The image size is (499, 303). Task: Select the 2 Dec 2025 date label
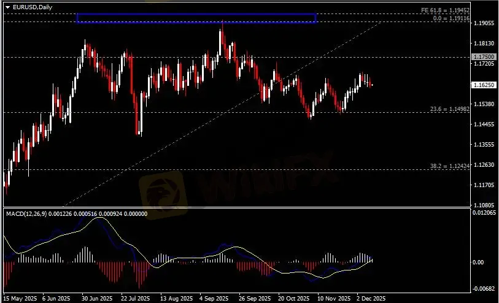click(371, 299)
